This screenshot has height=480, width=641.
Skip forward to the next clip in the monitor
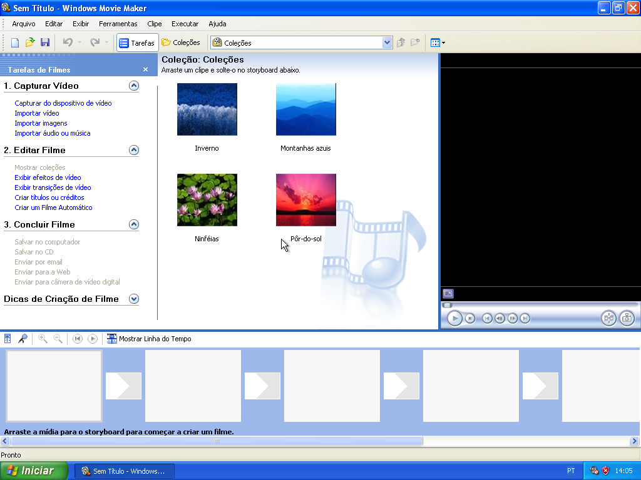525,318
